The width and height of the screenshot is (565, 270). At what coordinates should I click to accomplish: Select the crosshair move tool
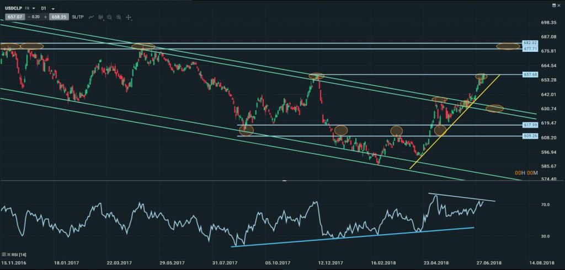click(128, 18)
